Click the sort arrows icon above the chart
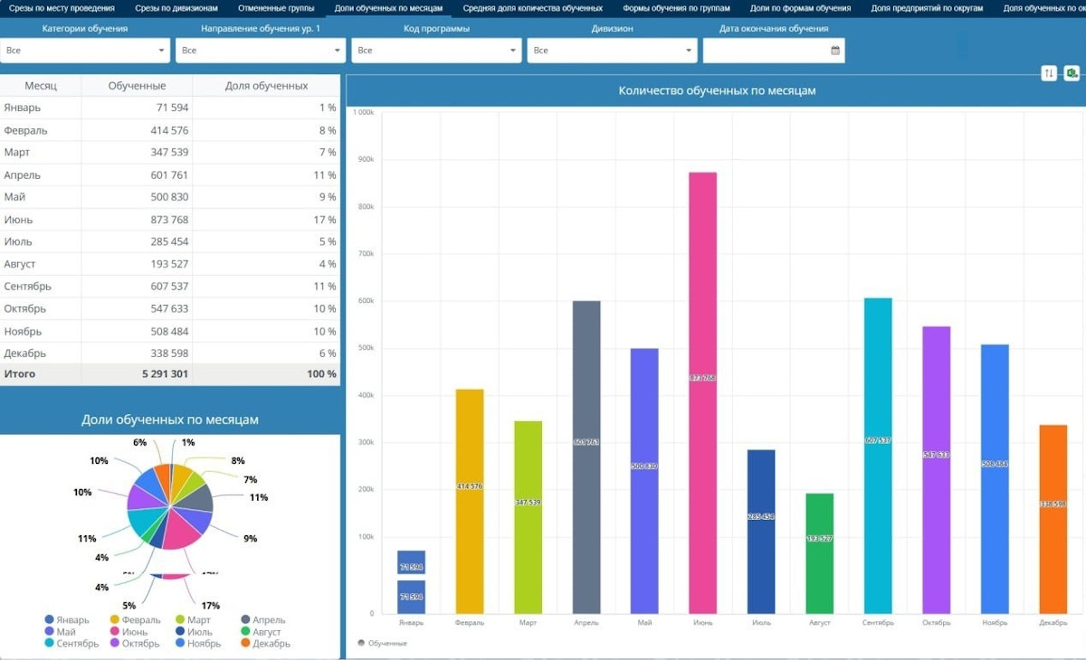This screenshot has height=660, width=1086. [1049, 73]
